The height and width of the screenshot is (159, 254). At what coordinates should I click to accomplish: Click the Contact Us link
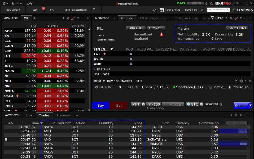(191, 10)
